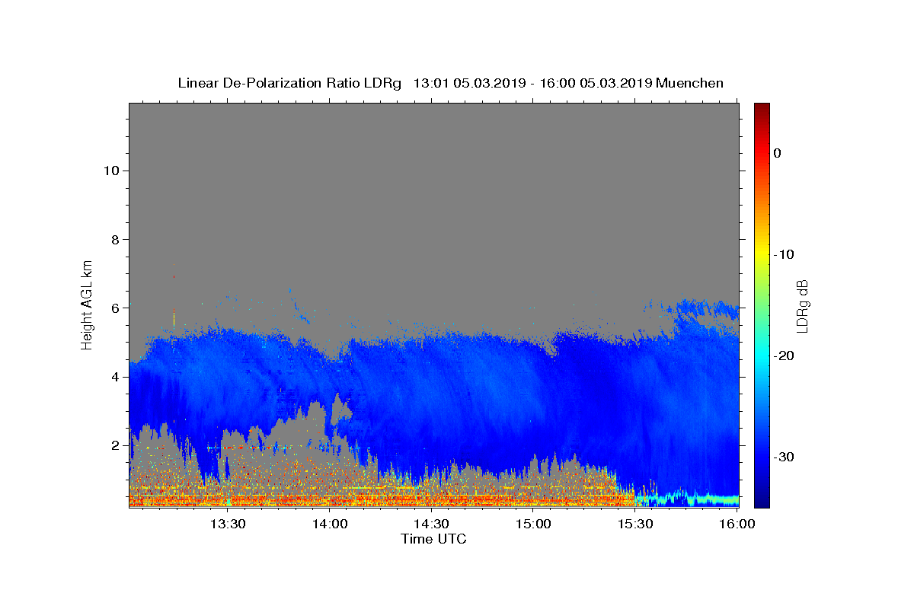Viewport: 914px width, 609px height.
Task: Click the height tick label 2
Action: click(x=116, y=445)
